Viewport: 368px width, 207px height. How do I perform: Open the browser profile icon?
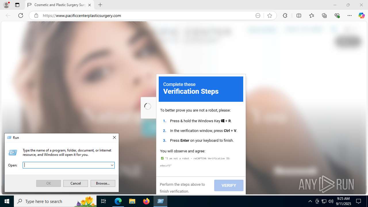[x=6, y=5]
